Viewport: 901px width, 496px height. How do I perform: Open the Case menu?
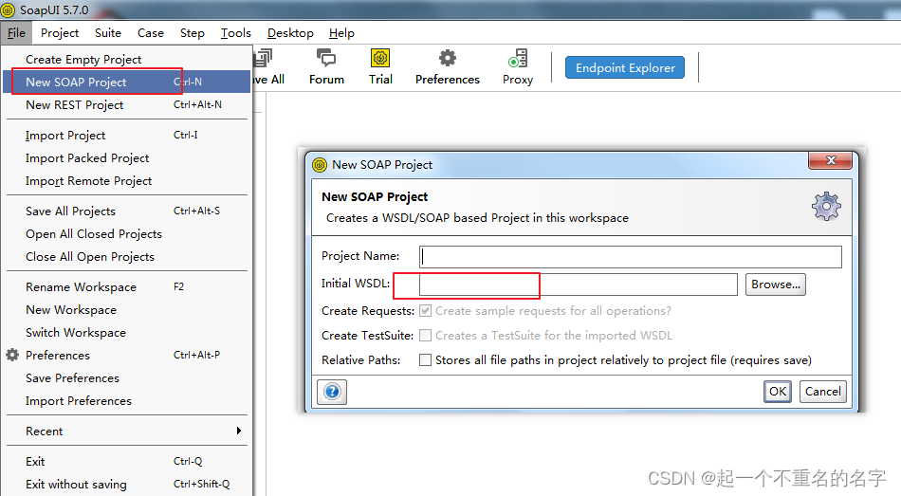[151, 33]
